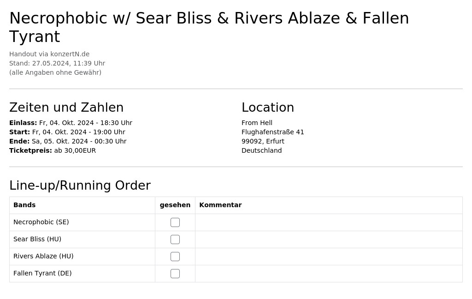Image resolution: width=472 pixels, height=299 pixels.
Task: Click the Necrophobic Kommentar cell
Action: click(329, 222)
